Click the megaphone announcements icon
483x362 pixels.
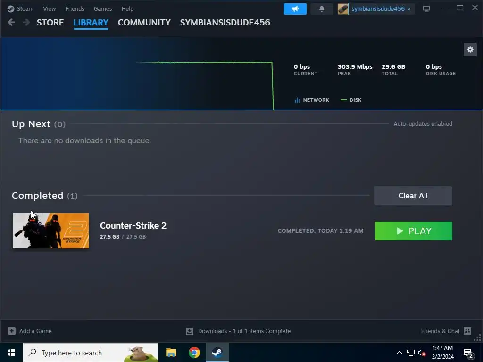(x=295, y=9)
